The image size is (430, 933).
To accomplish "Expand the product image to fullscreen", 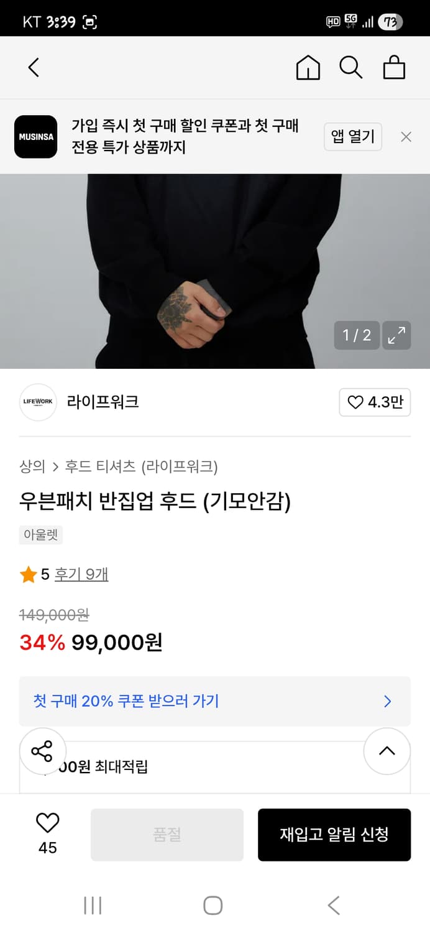I will (396, 335).
